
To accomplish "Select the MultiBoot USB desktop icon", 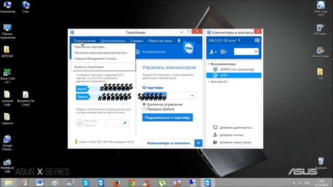I will (7, 166).
